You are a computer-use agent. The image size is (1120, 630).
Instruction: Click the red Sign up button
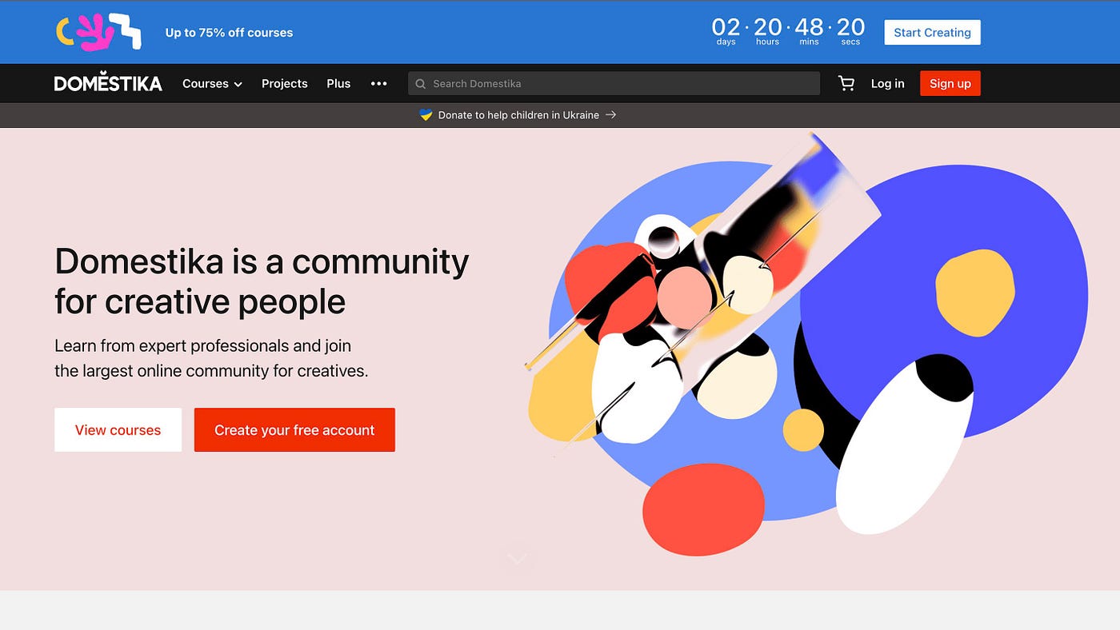coord(950,83)
